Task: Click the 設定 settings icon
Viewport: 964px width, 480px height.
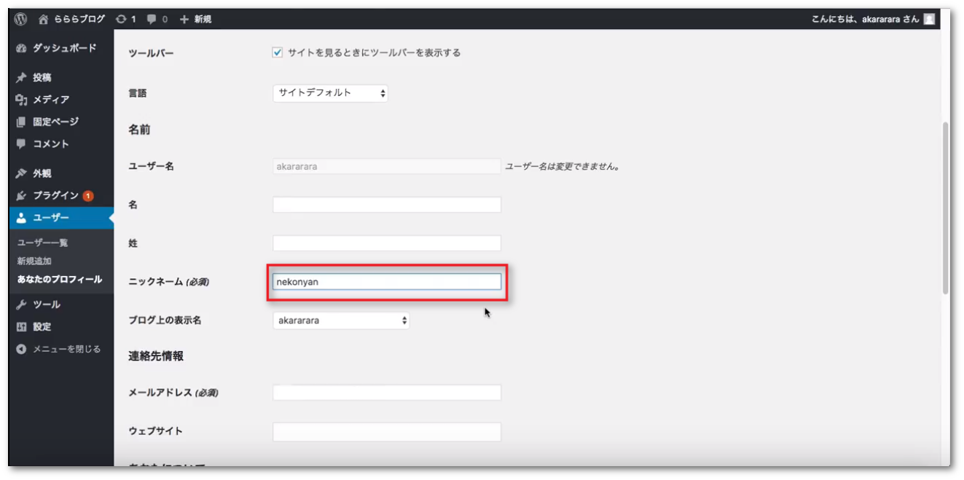Action: (x=21, y=327)
